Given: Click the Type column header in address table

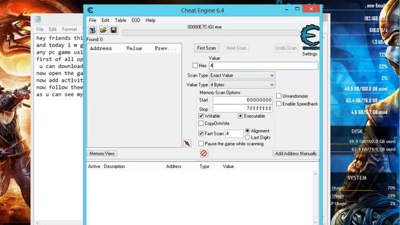Looking at the screenshot, I should click(x=204, y=166).
